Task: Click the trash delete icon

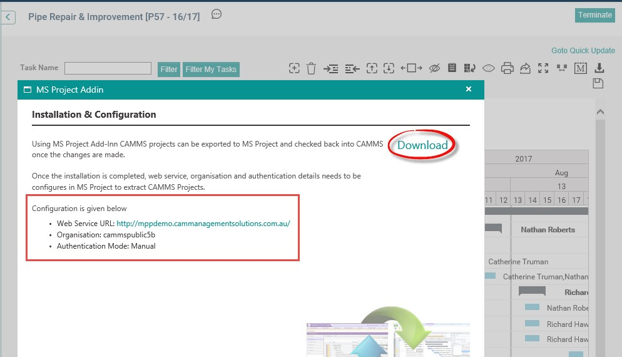Action: pos(312,69)
